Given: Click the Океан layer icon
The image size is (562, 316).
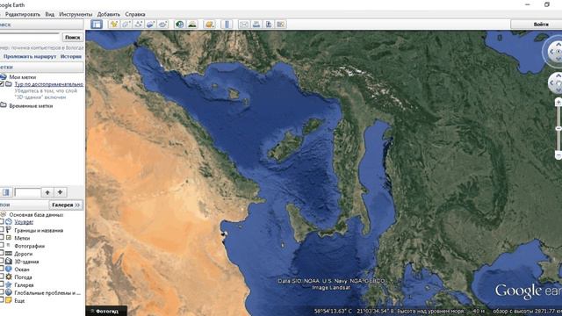Looking at the screenshot, I should click(x=9, y=269).
